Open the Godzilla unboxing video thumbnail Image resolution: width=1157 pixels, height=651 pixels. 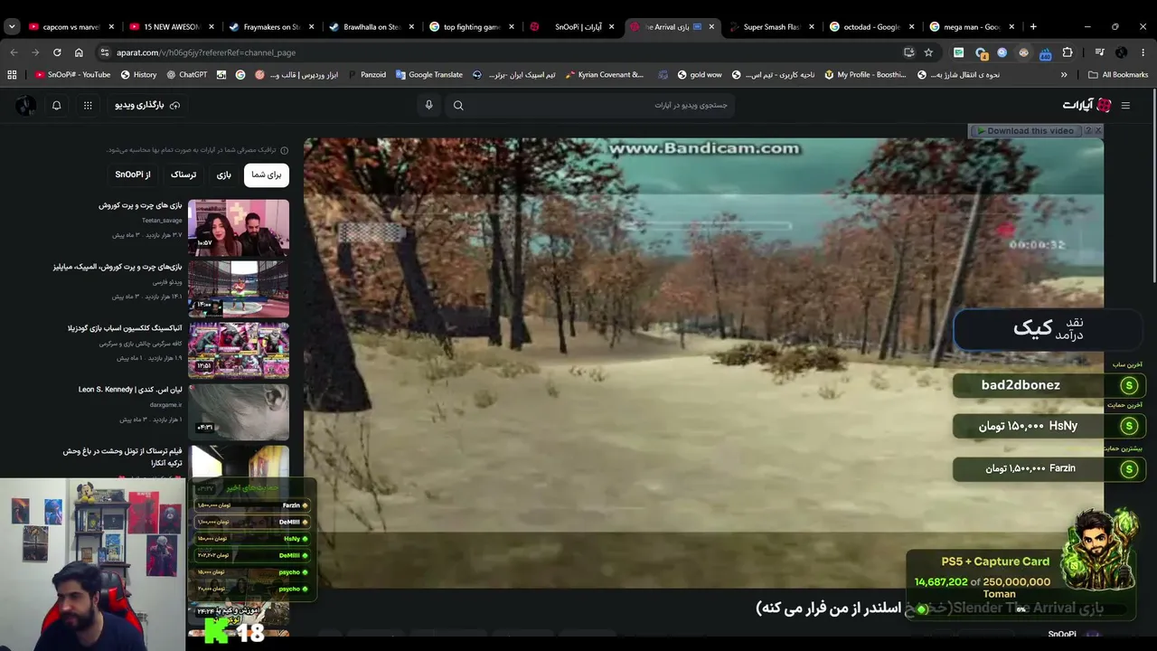click(x=239, y=350)
